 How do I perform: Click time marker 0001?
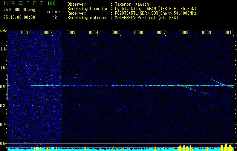tap(26, 32)
